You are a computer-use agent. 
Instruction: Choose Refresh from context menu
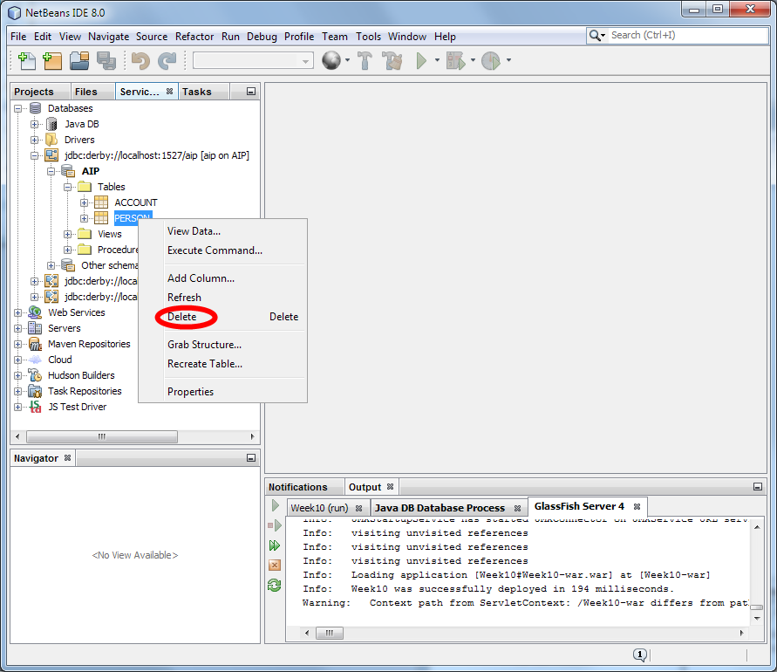(x=222, y=298)
